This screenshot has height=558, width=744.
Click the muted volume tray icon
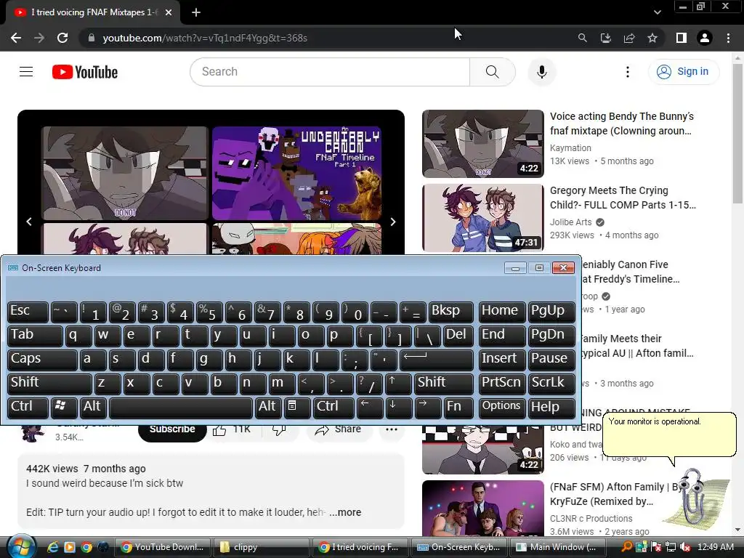click(684, 547)
